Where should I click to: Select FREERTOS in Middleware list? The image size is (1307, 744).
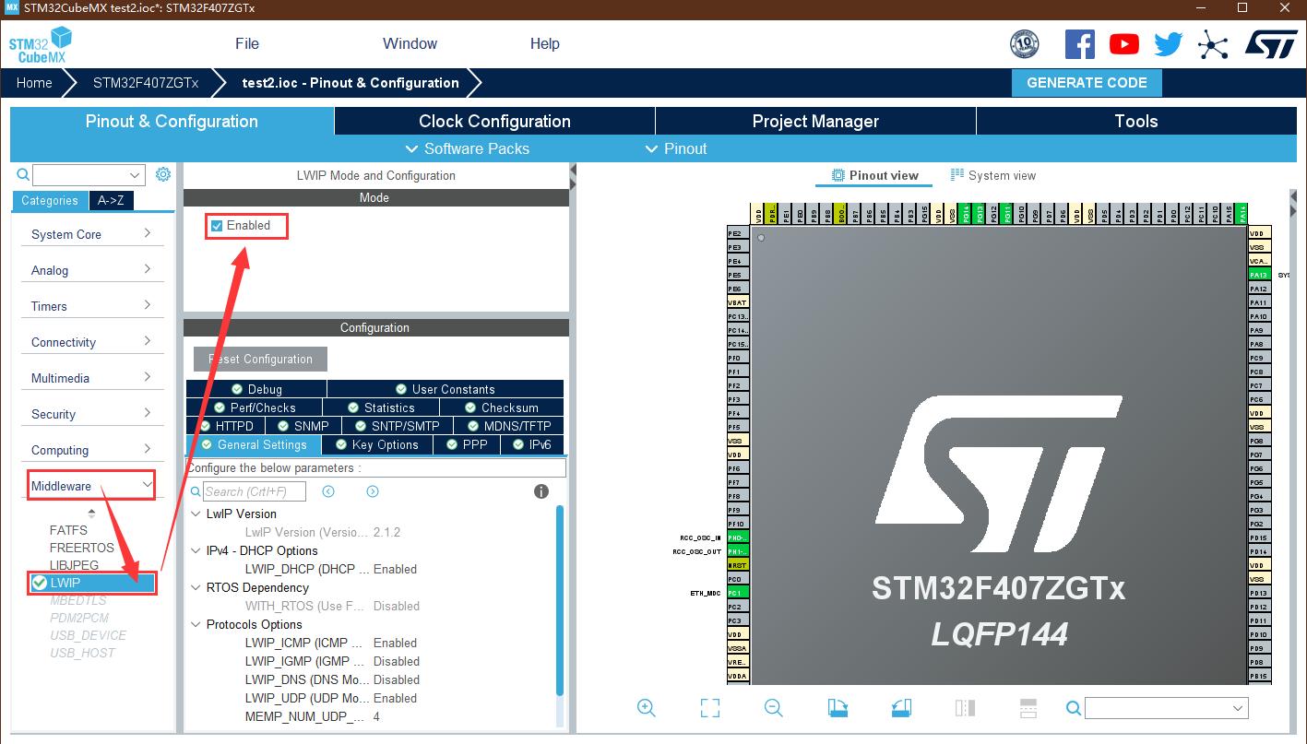pyautogui.click(x=82, y=548)
